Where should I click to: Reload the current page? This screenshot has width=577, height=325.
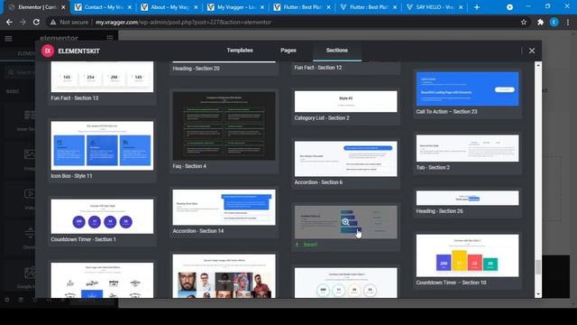[36, 22]
